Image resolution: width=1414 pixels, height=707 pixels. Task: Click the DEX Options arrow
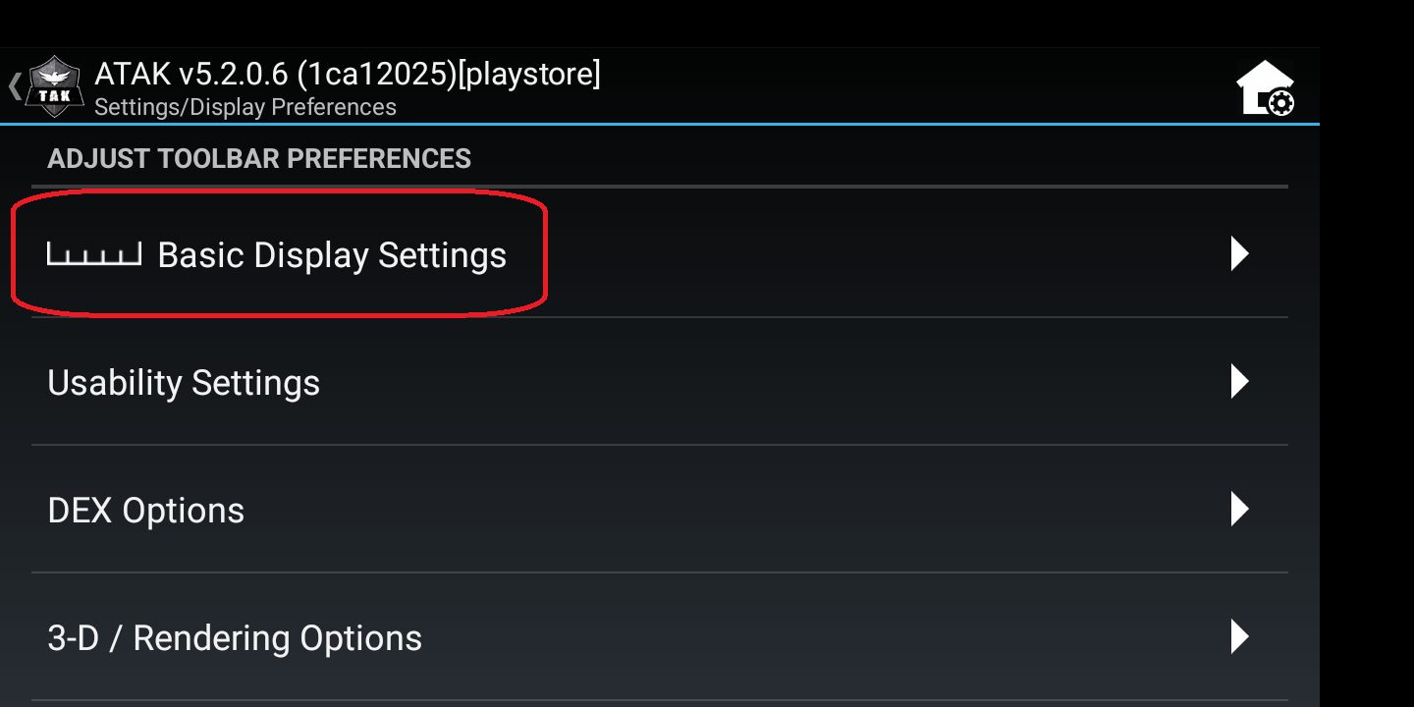point(1239,509)
